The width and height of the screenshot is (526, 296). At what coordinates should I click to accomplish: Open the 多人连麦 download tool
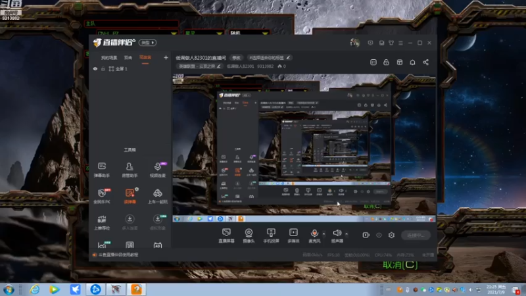[x=130, y=222]
